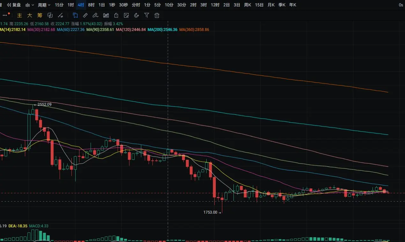Screen dimensions: 405x242
Task: Toggle the 大 large-order indicator
Action: pos(30,15)
